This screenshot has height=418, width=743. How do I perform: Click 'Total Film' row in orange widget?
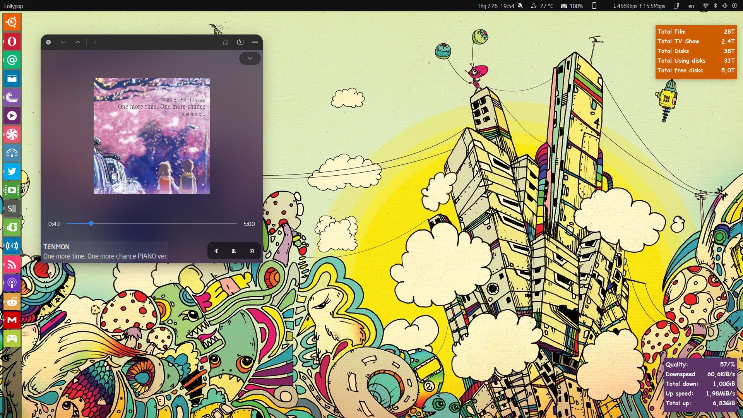(696, 32)
